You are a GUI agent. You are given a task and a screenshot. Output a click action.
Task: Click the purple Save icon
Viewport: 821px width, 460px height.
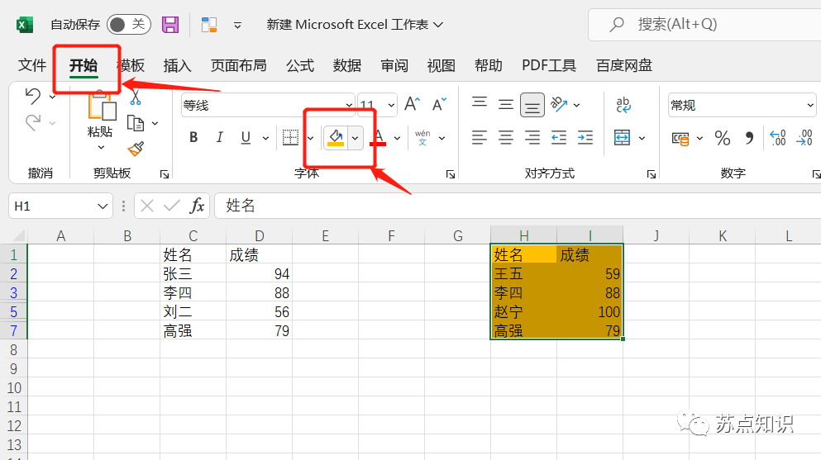[x=170, y=25]
